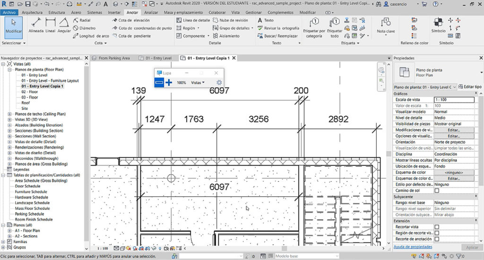The width and height of the screenshot is (484, 260).
Task: Enable the Camino de sol checkbox
Action: [437, 190]
